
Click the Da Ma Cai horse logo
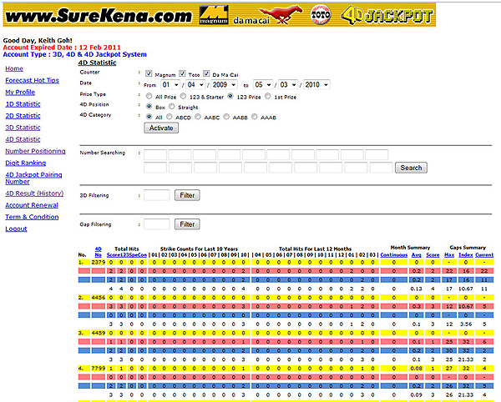[268, 15]
